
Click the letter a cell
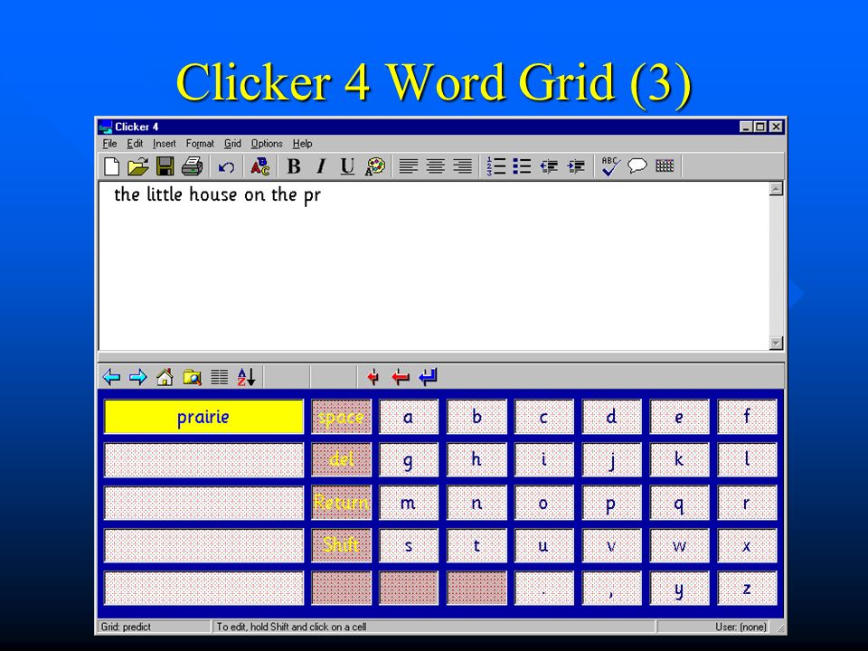pos(409,417)
